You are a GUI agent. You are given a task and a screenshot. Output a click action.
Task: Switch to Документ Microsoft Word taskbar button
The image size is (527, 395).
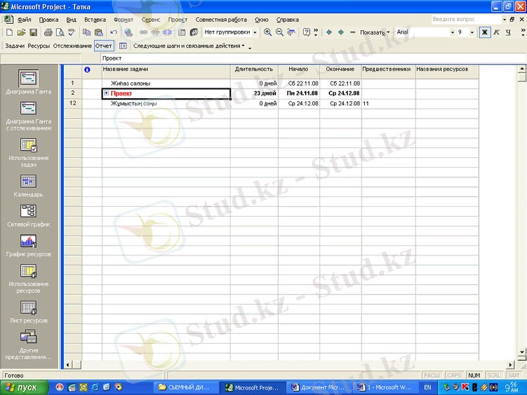(318, 387)
